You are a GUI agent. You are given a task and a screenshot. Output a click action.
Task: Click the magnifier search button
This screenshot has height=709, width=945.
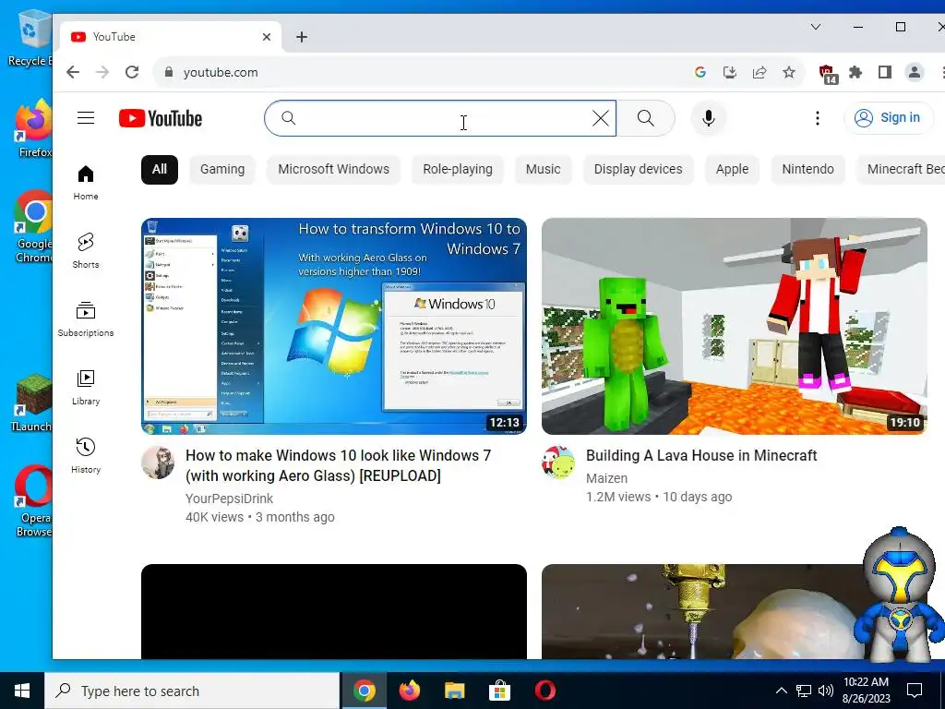pyautogui.click(x=645, y=118)
